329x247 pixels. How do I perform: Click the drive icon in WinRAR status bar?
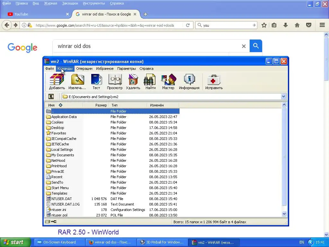click(48, 222)
